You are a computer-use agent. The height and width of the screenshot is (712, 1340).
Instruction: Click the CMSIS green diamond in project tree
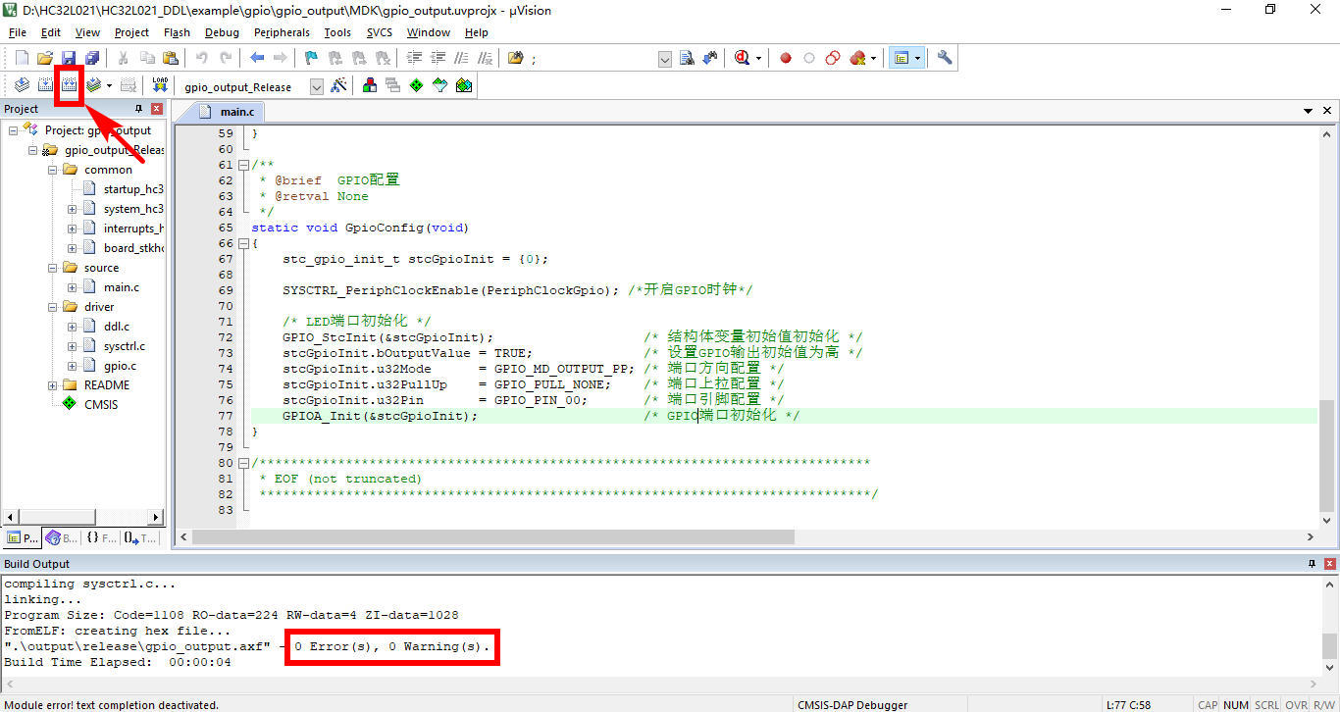(x=69, y=404)
